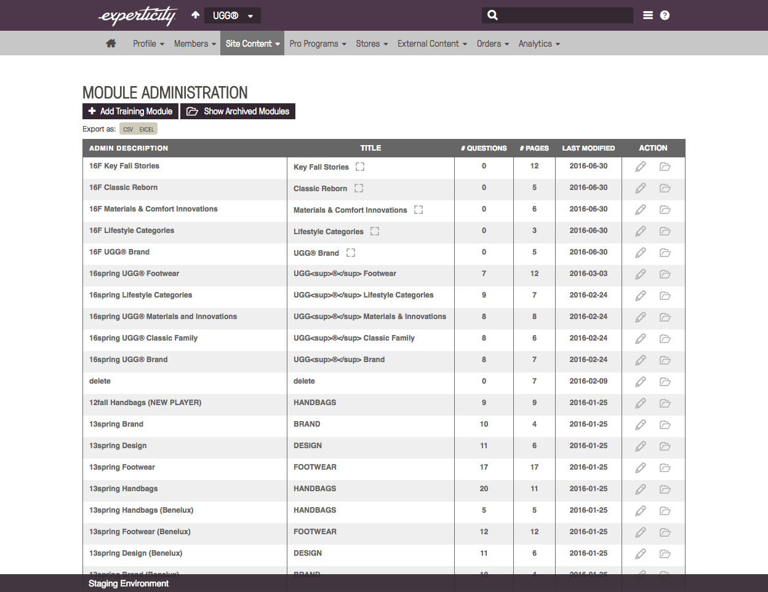The width and height of the screenshot is (768, 592).
Task: Open the Orders dropdown menu
Action: [x=492, y=44]
